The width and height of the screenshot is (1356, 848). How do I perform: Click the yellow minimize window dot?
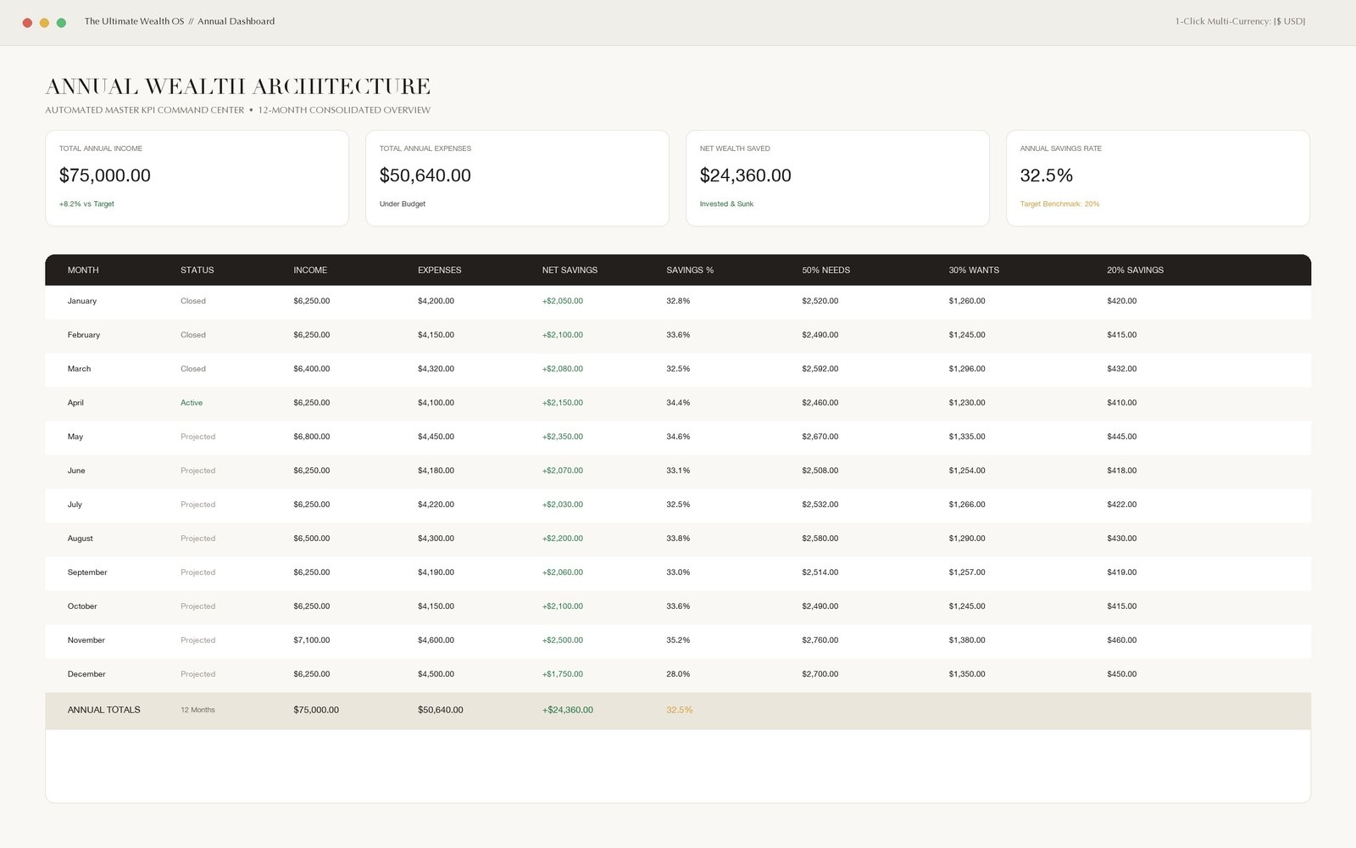pos(44,23)
